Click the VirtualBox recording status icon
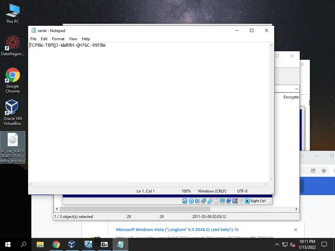The width and height of the screenshot is (335, 251). [228, 201]
